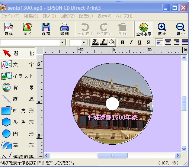Toggle underline U formatting
The image size is (189, 167).
pyautogui.click(x=140, y=42)
